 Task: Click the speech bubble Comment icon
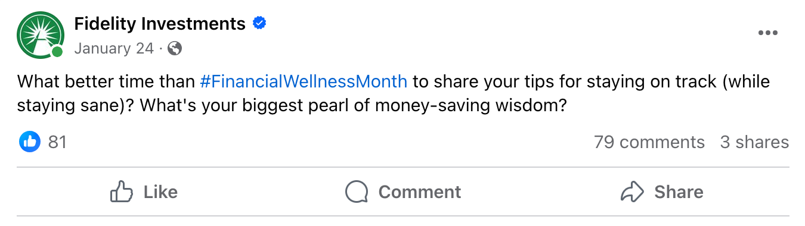click(x=357, y=192)
